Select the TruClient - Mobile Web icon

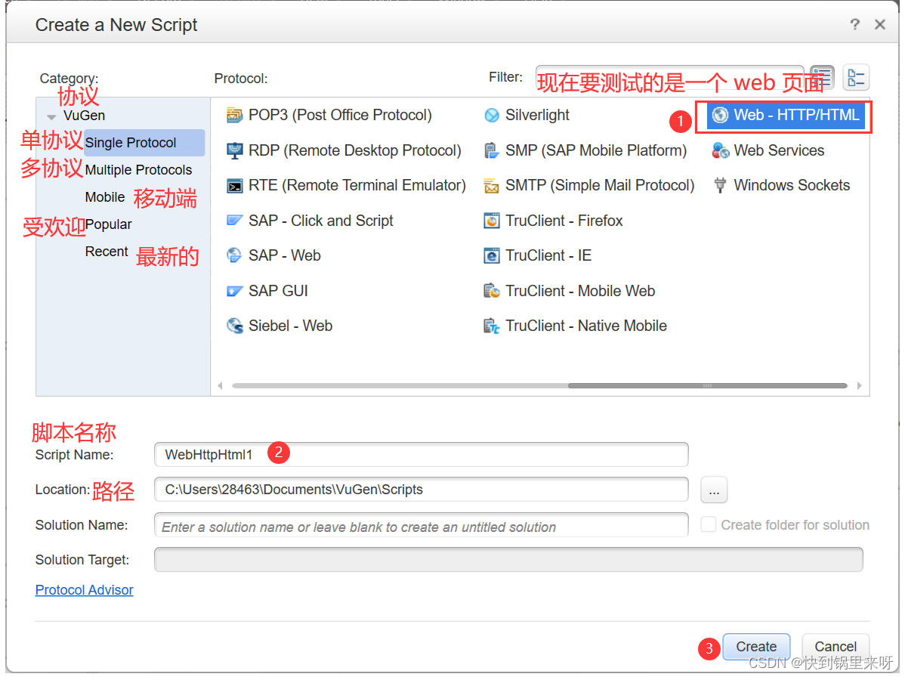tap(492, 291)
